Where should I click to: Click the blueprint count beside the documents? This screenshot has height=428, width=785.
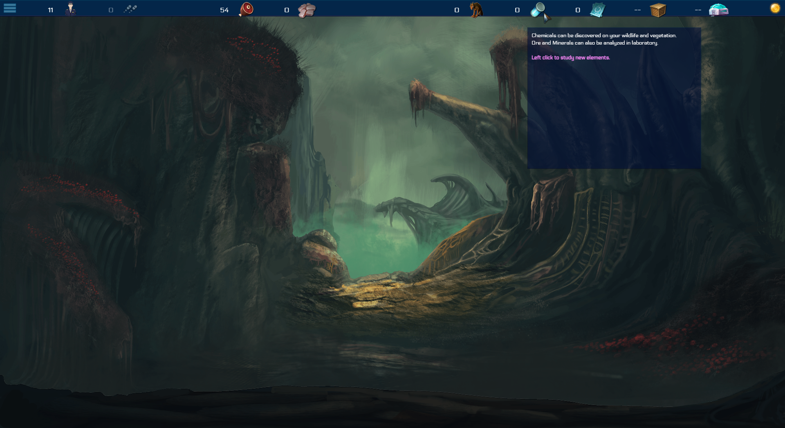[x=578, y=10]
